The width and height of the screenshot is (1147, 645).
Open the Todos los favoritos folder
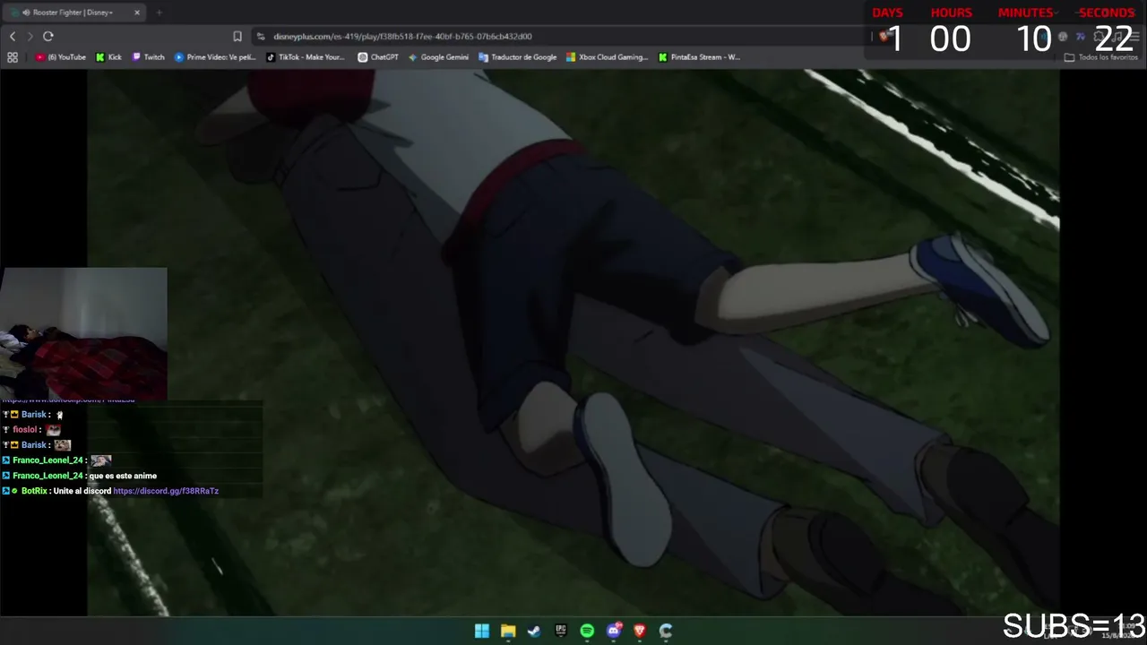tap(1101, 57)
